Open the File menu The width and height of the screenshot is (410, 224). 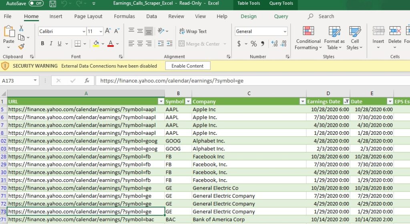pos(8,16)
